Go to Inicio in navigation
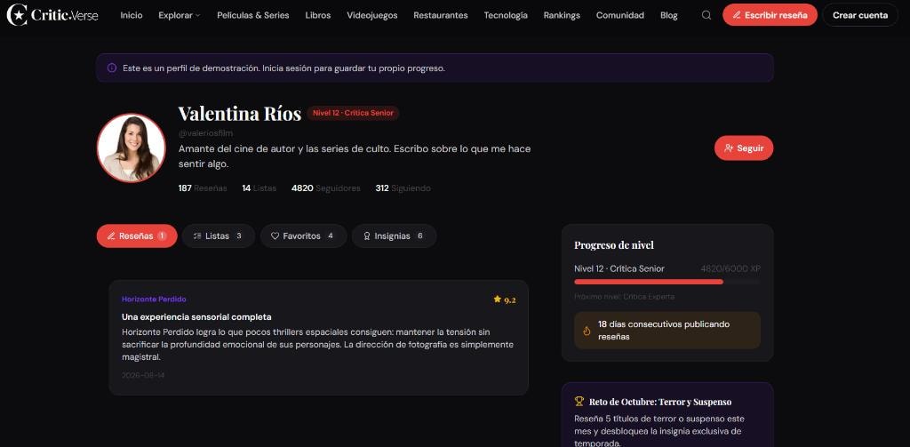Image resolution: width=910 pixels, height=447 pixels. click(x=132, y=15)
